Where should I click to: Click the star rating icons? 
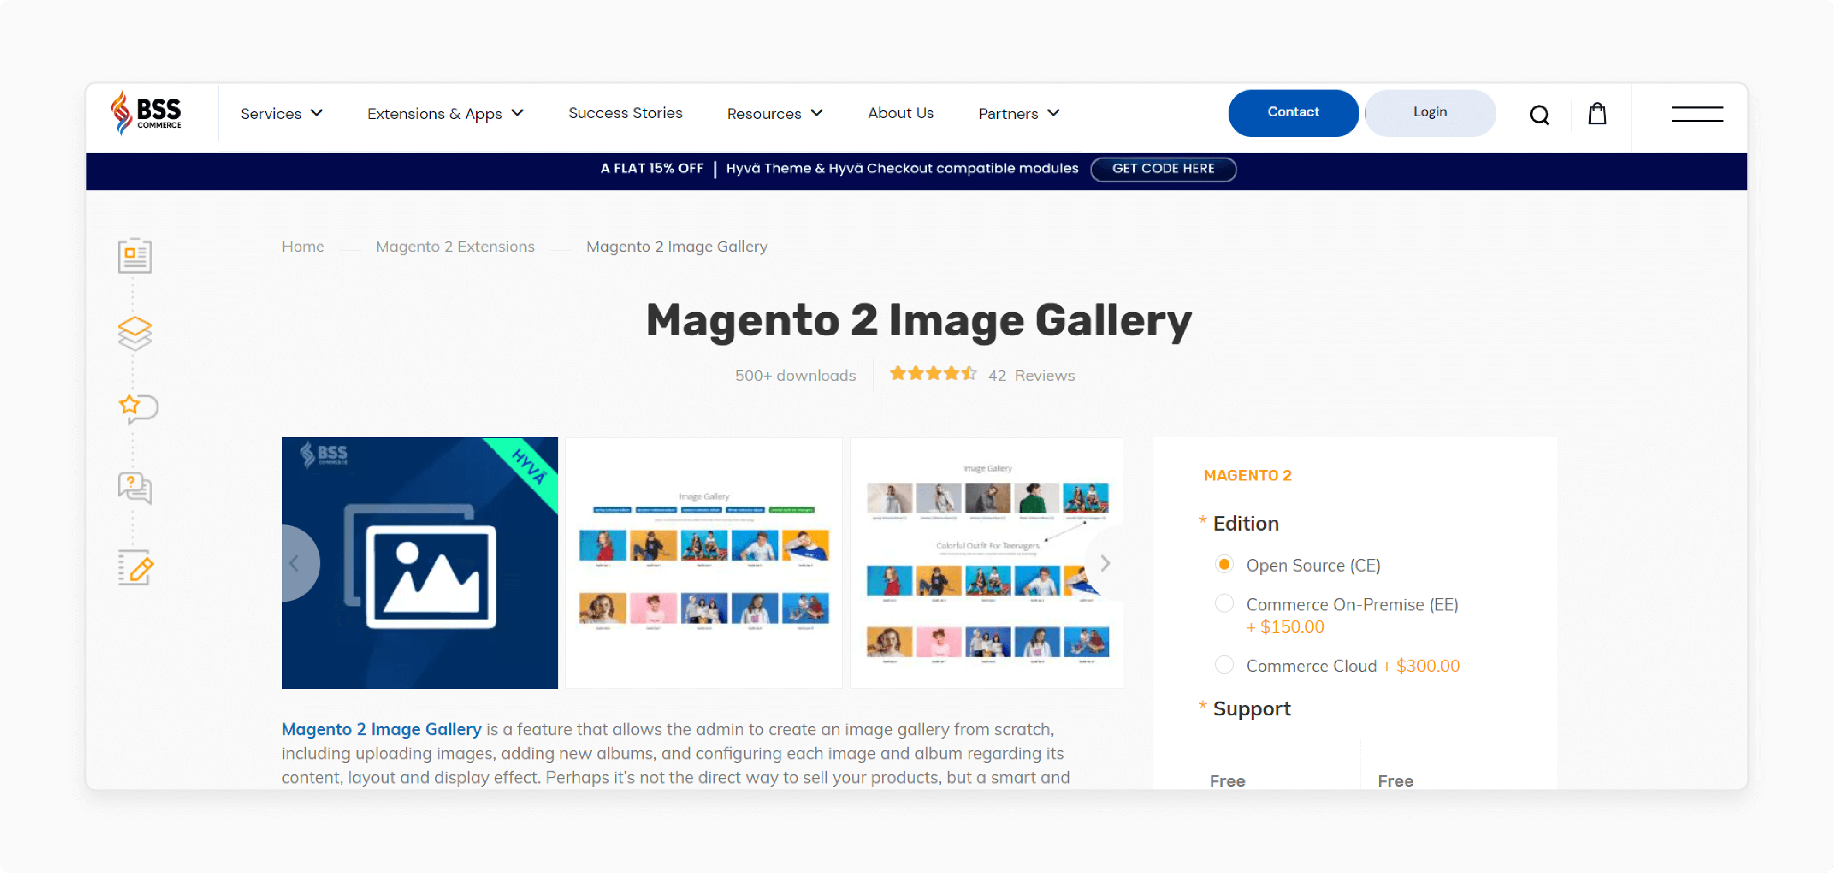933,374
